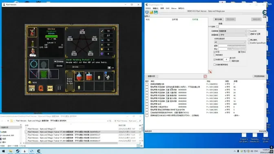
Task: Click the First Scan button
Action: (x=218, y=20)
